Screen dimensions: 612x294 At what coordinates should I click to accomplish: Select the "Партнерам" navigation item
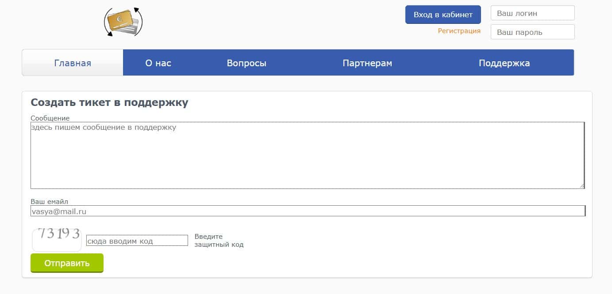tap(367, 63)
